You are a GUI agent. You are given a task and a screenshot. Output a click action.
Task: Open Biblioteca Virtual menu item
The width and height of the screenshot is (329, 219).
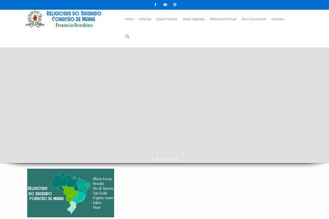[223, 19]
